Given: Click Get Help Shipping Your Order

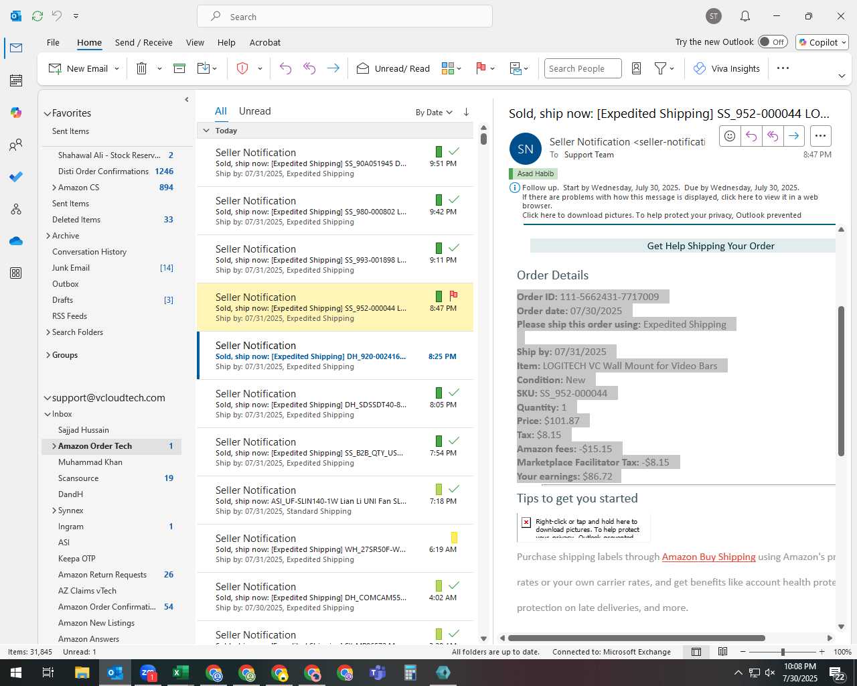Looking at the screenshot, I should pos(710,246).
